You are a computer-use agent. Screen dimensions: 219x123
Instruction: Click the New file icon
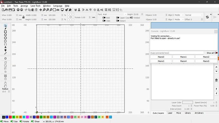pos(3,10)
